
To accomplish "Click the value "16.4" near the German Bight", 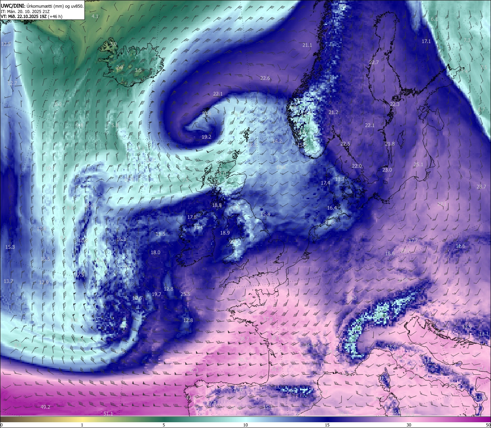I will pos(332,208).
